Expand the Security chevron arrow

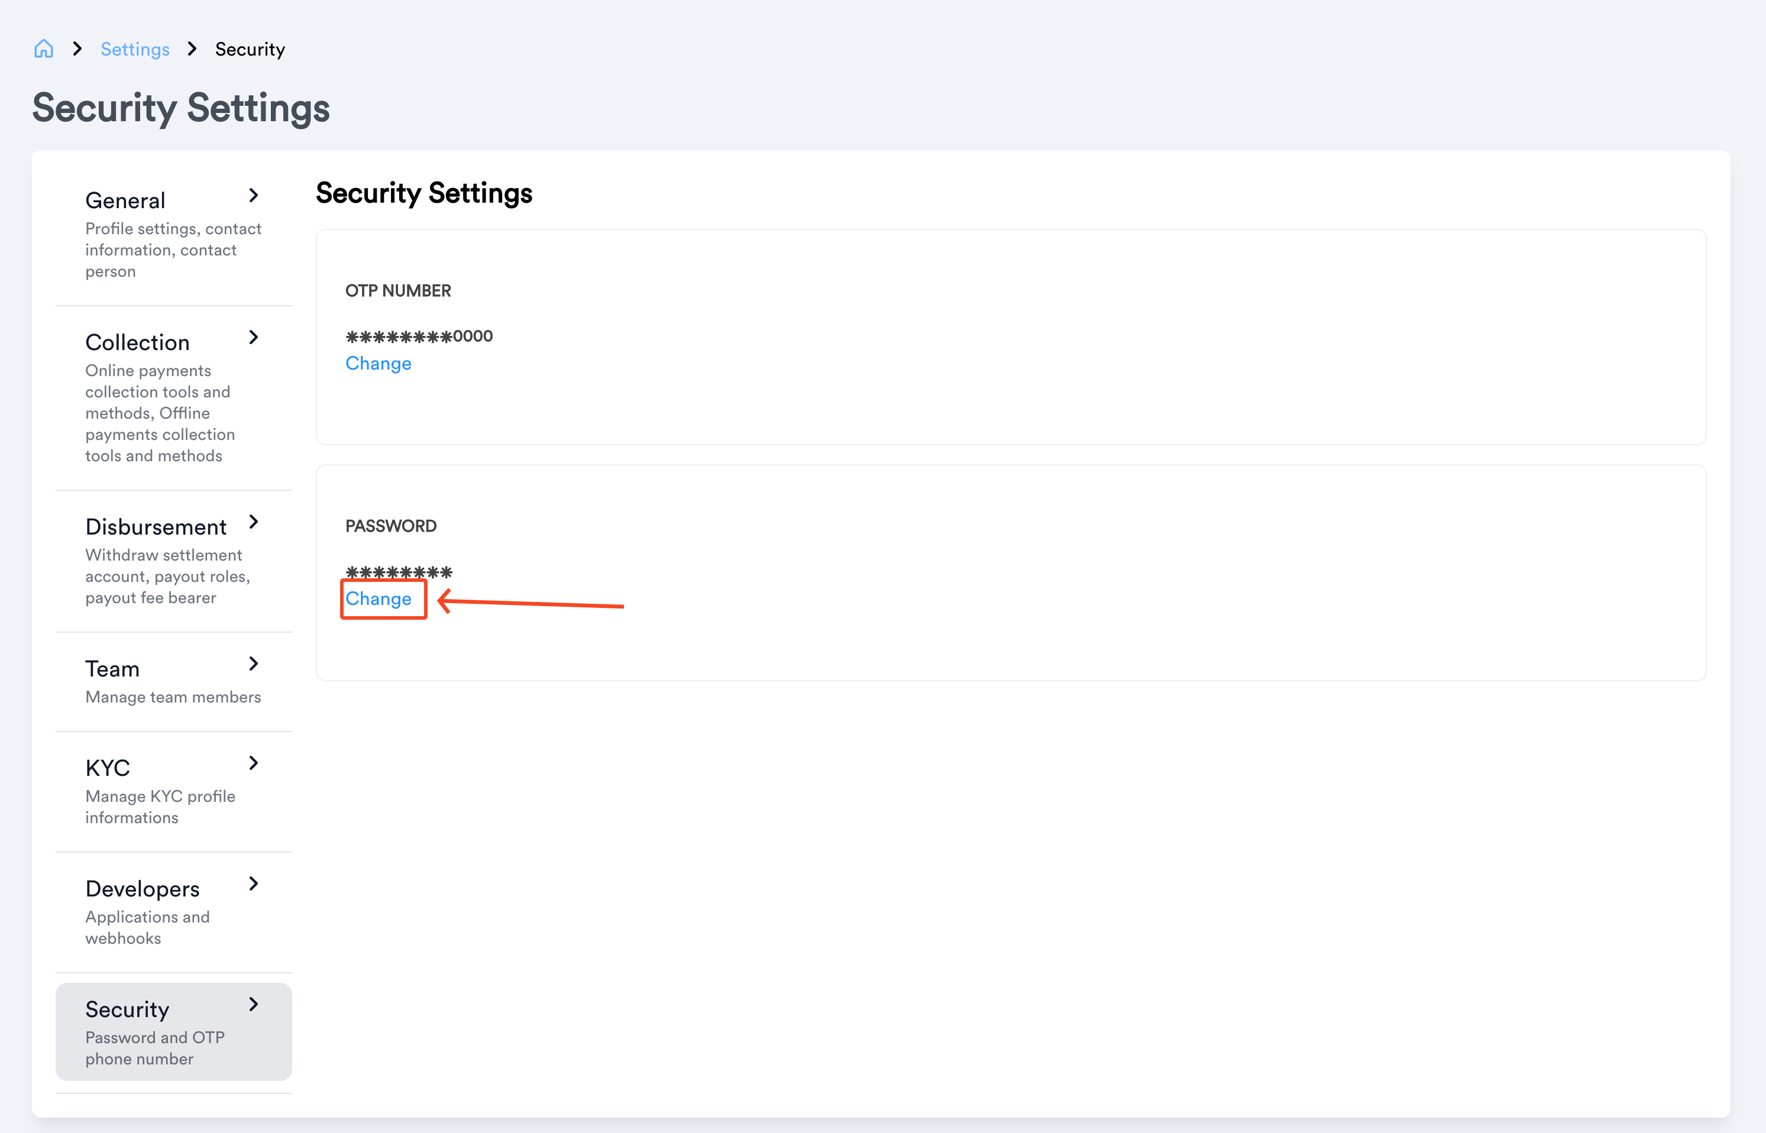[x=254, y=1005]
